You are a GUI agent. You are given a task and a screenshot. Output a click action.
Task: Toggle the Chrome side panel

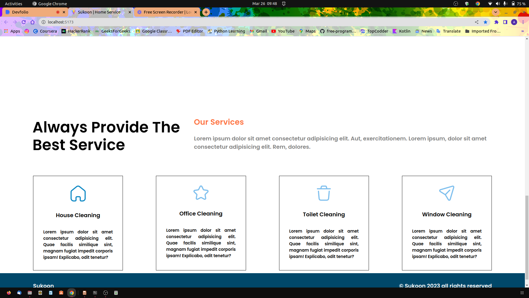point(505,22)
